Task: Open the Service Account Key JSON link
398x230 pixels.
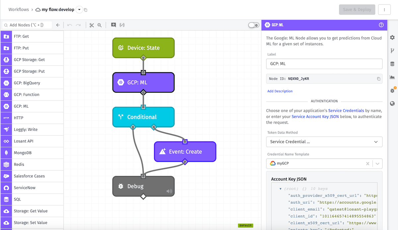Action: coord(315,116)
